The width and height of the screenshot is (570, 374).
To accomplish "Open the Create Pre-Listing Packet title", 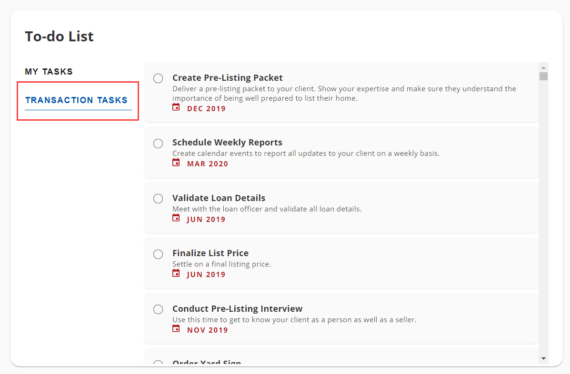I will pyautogui.click(x=227, y=78).
